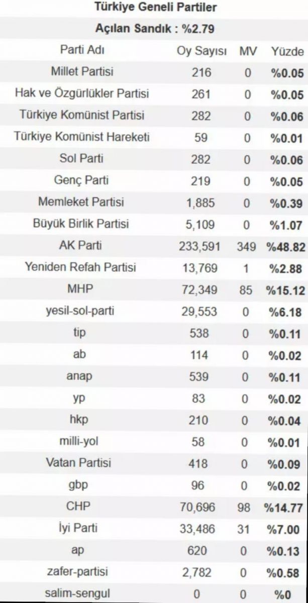Select the Parti Adı column header
The width and height of the screenshot is (308, 603).
(82, 50)
